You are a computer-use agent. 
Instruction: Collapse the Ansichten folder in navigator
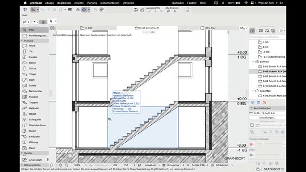253,91
